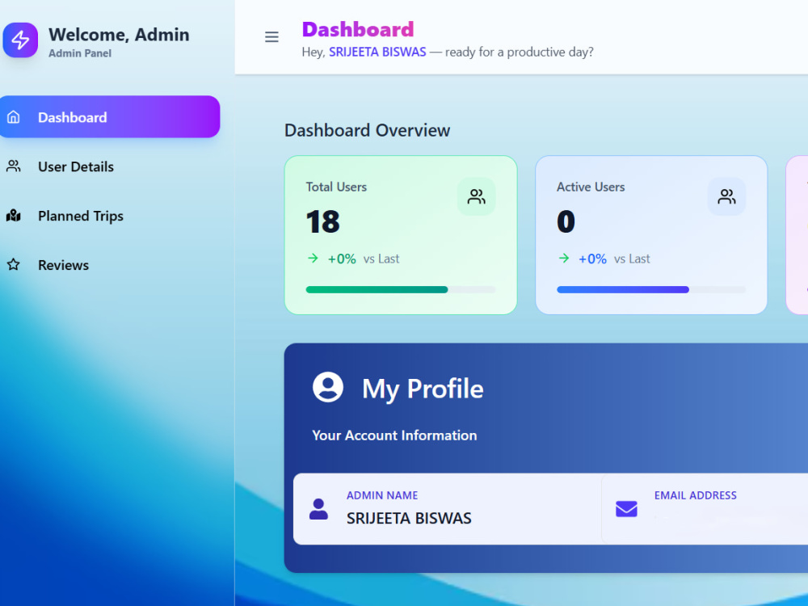Click the lightning bolt logo icon
808x606 pixels.
(20, 40)
